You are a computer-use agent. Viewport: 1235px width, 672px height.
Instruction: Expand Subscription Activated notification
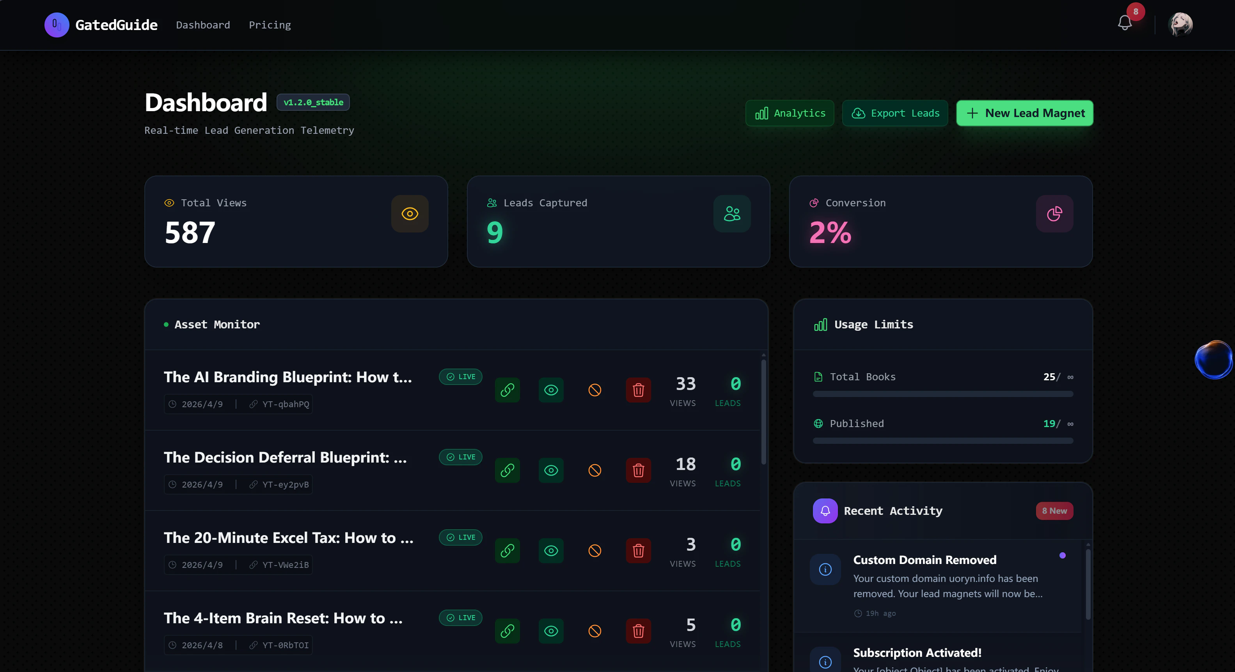(x=917, y=653)
